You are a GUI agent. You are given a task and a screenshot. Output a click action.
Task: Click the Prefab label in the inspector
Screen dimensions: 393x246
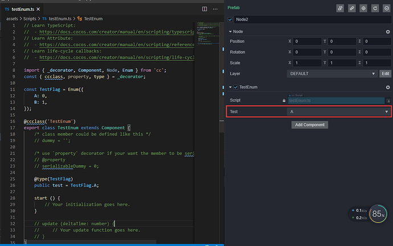tap(234, 8)
